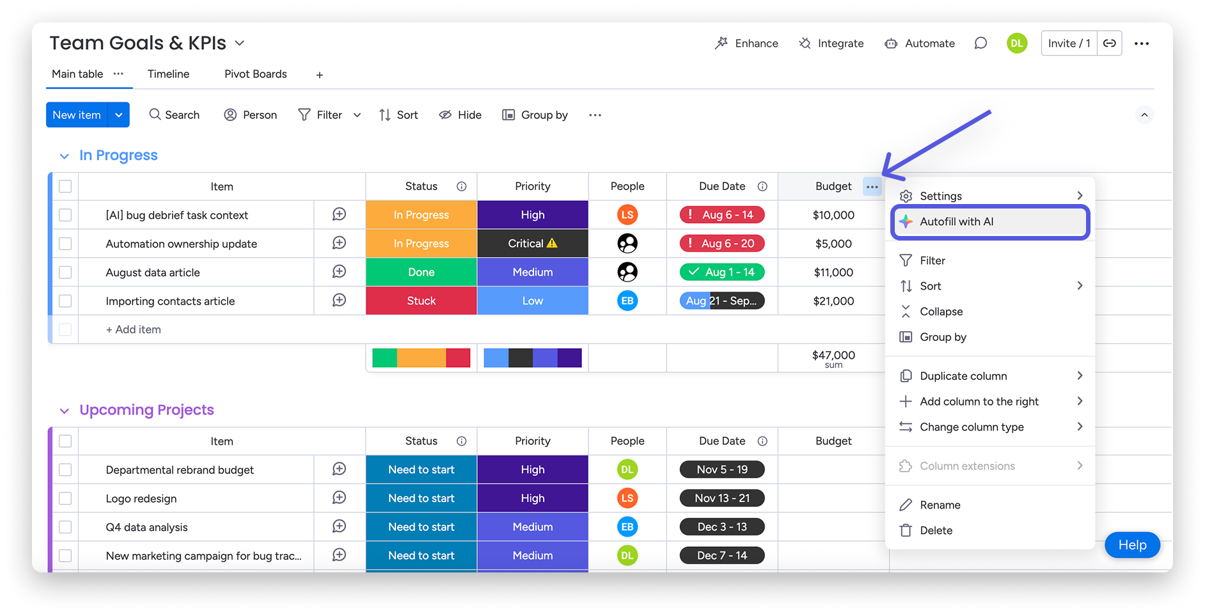Click the Automate icon
The image size is (1205, 614).
coord(890,43)
